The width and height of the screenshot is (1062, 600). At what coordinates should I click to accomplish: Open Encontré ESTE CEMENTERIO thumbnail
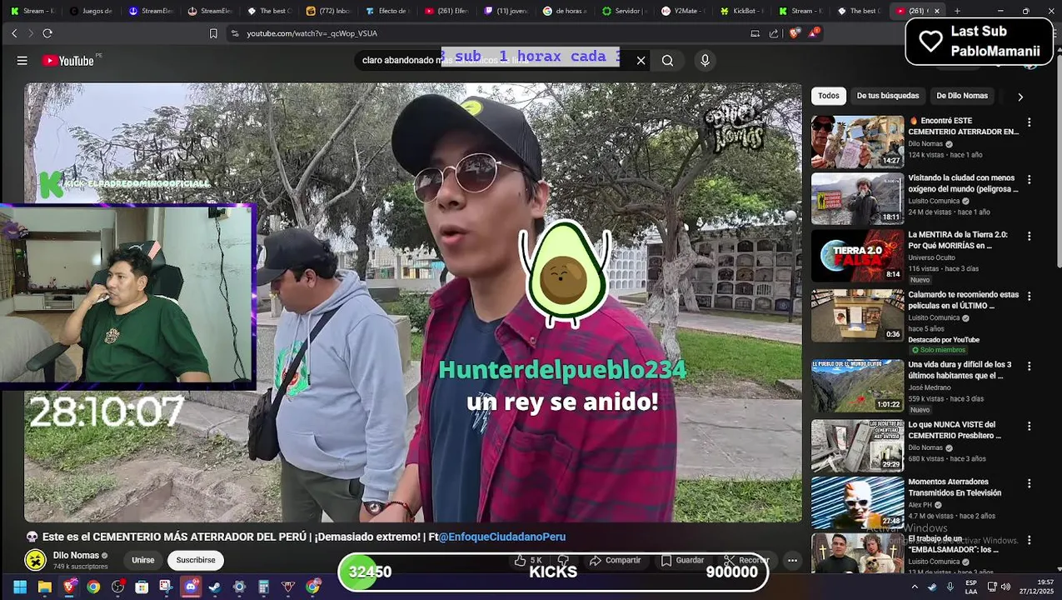click(x=857, y=142)
